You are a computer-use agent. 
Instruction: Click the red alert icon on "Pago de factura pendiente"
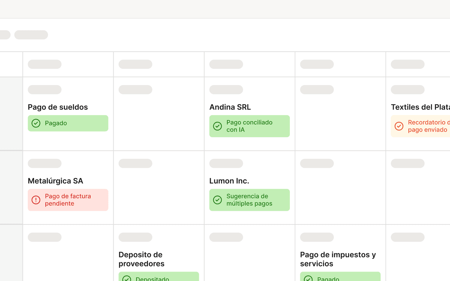click(36, 200)
